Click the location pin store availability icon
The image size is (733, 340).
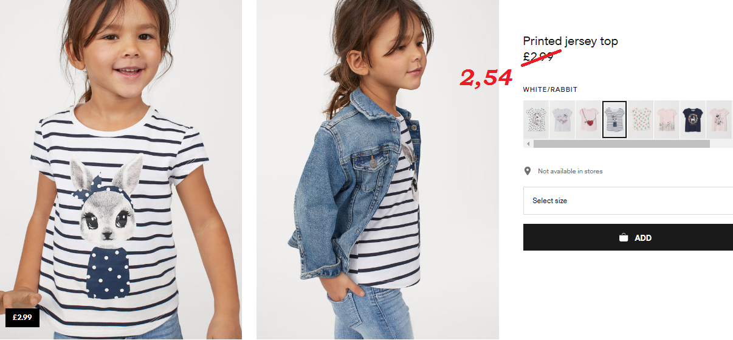pos(528,171)
